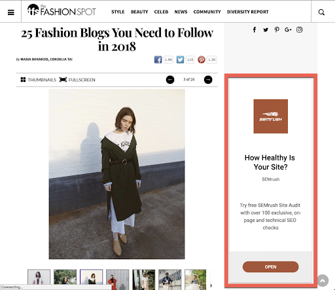Click the search magnifier icon

click(321, 12)
